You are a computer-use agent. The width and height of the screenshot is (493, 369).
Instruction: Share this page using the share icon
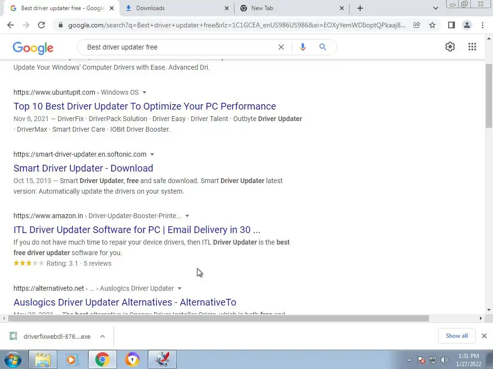(417, 25)
